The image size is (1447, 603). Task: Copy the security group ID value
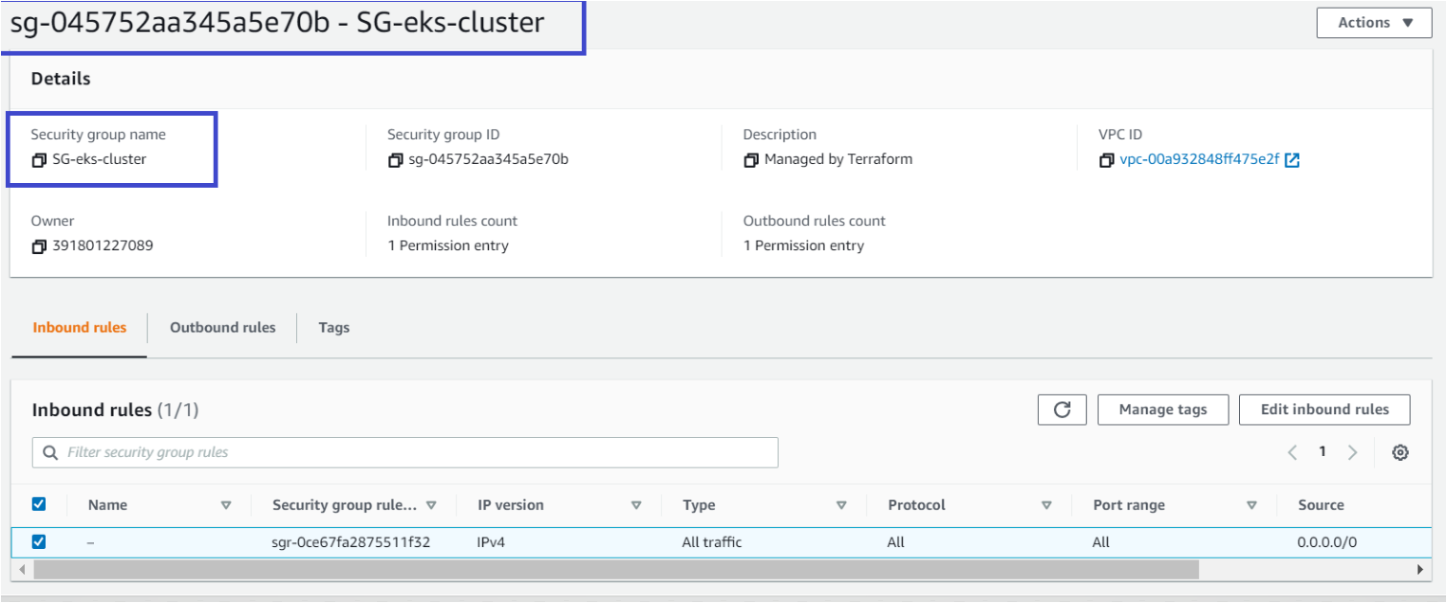(x=395, y=160)
